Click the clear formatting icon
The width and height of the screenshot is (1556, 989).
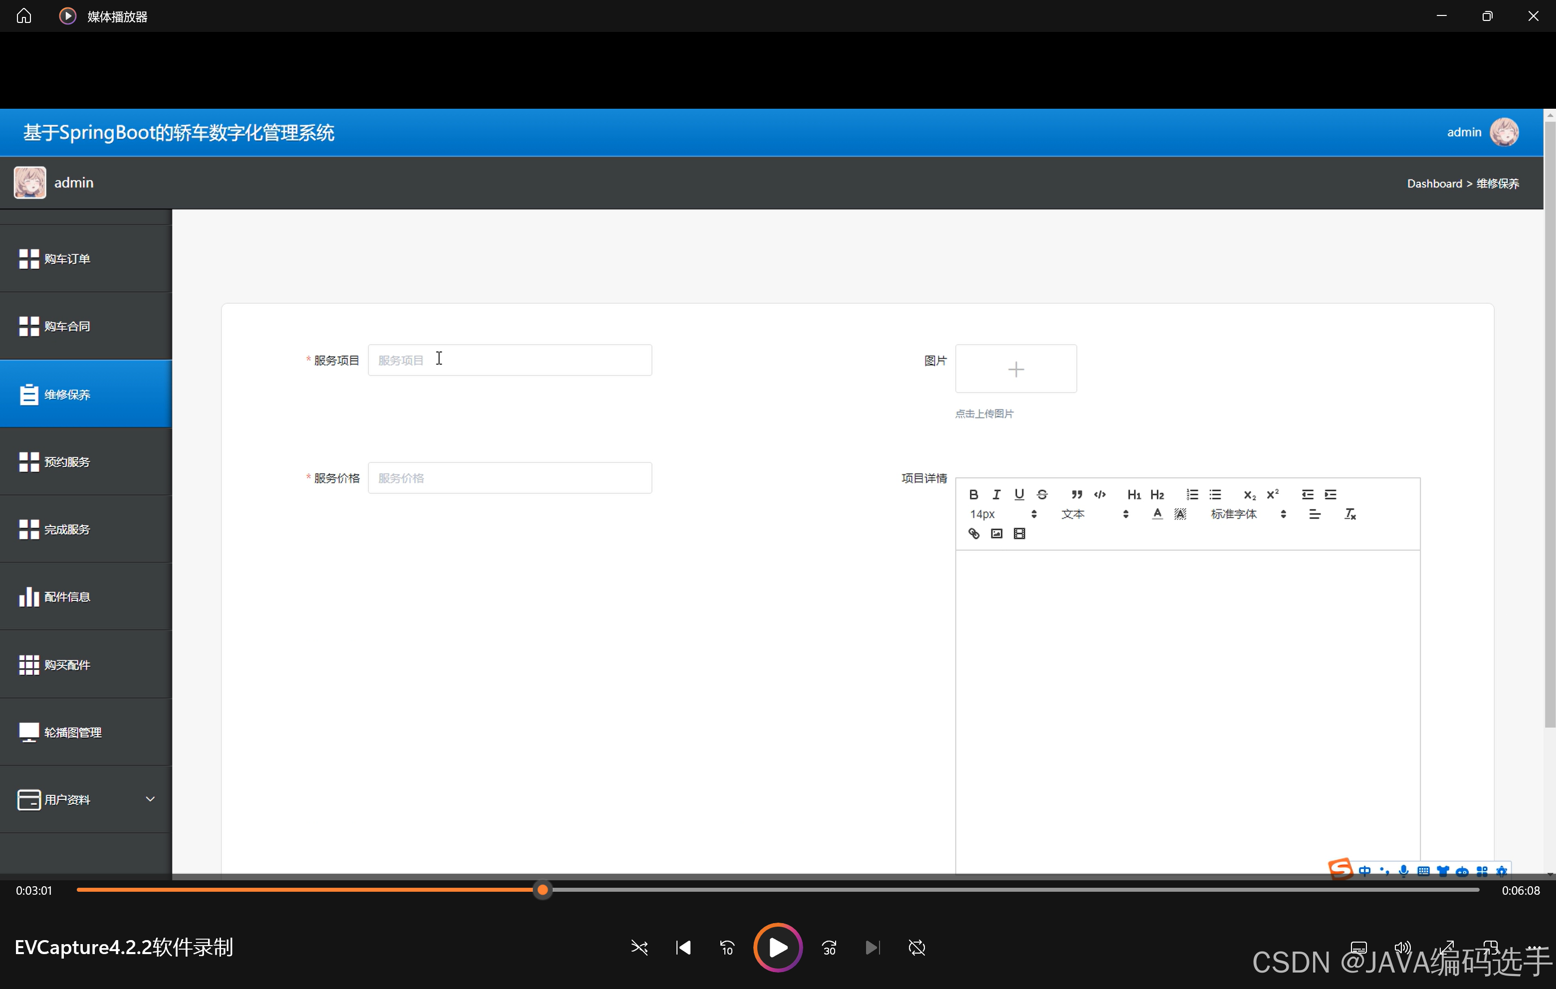point(1350,514)
